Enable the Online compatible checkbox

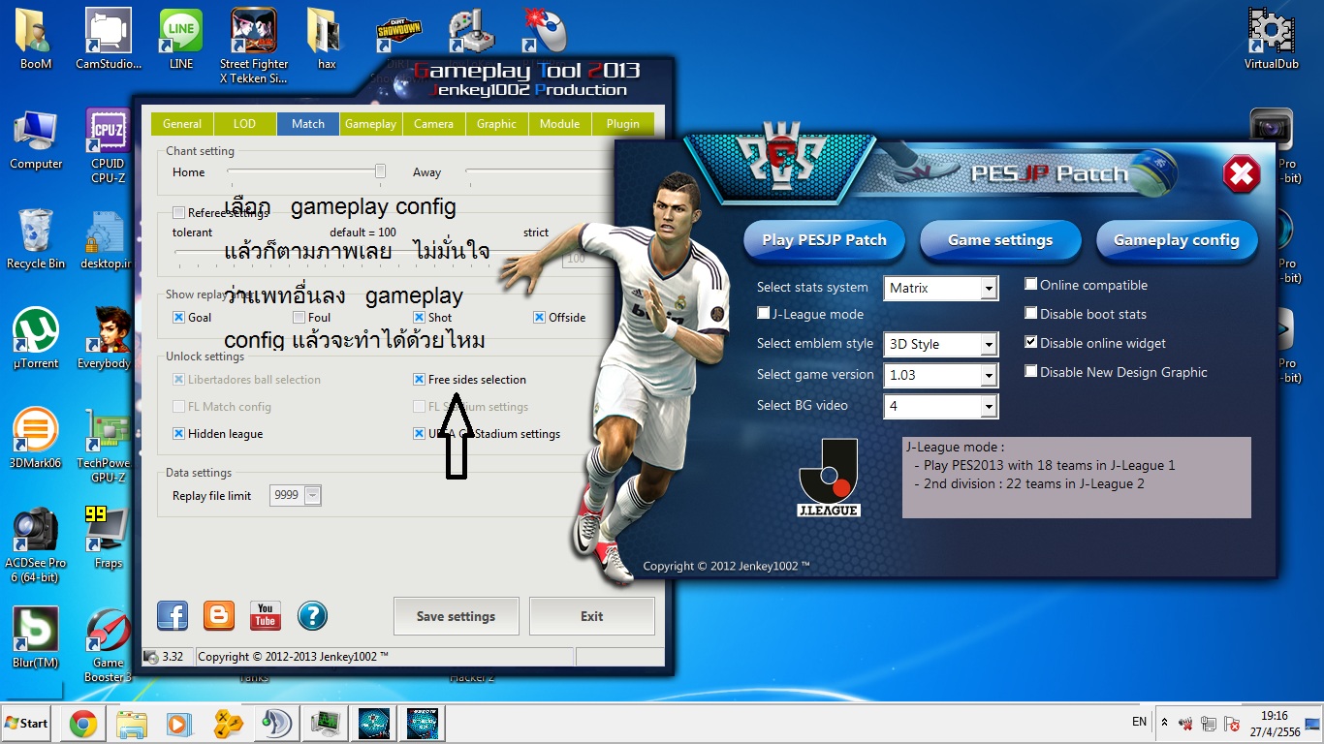tap(1031, 285)
